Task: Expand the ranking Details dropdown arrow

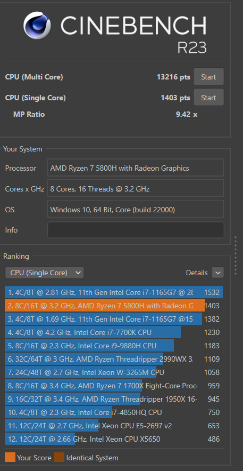Action: [218, 273]
